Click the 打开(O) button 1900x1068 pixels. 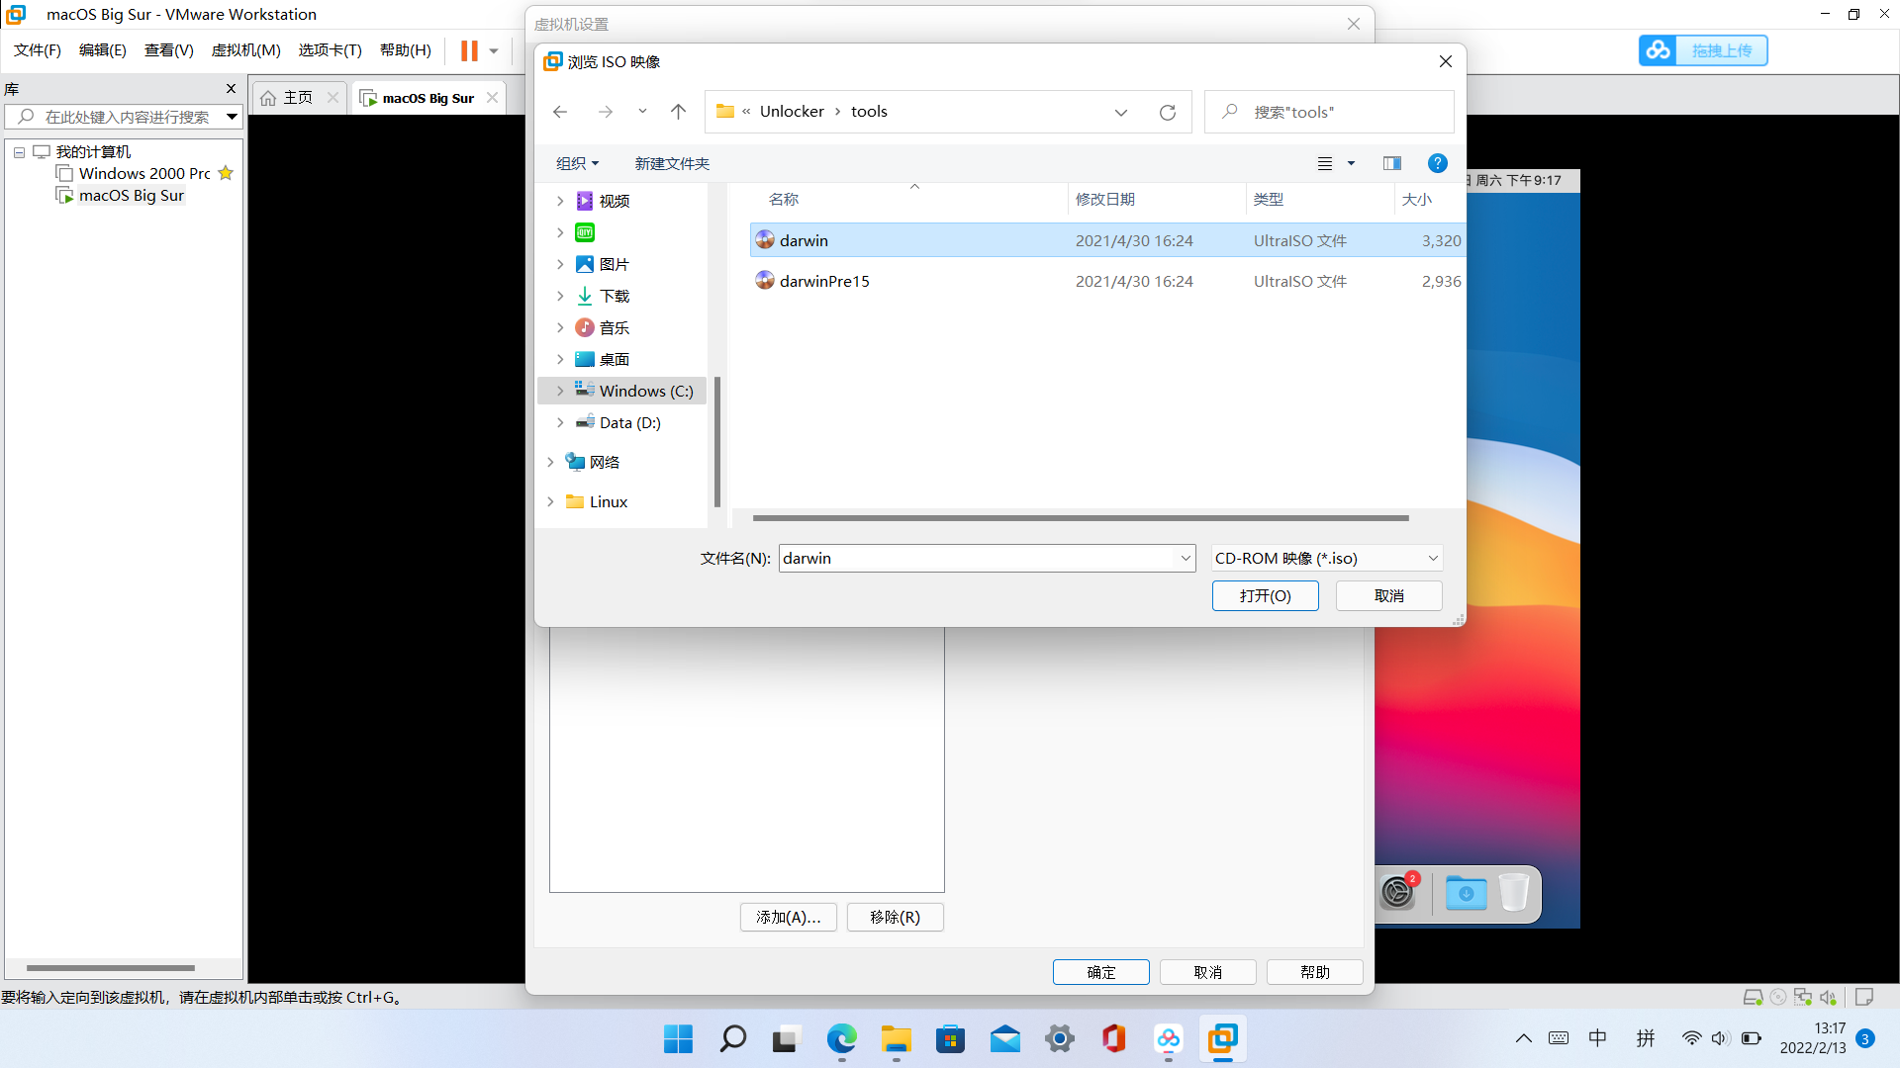[x=1265, y=595]
